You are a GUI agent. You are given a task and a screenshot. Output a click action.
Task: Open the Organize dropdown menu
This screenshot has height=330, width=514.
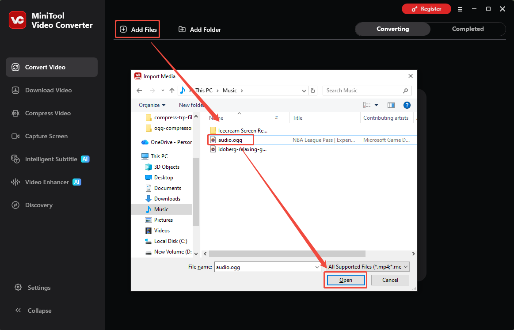pyautogui.click(x=152, y=105)
